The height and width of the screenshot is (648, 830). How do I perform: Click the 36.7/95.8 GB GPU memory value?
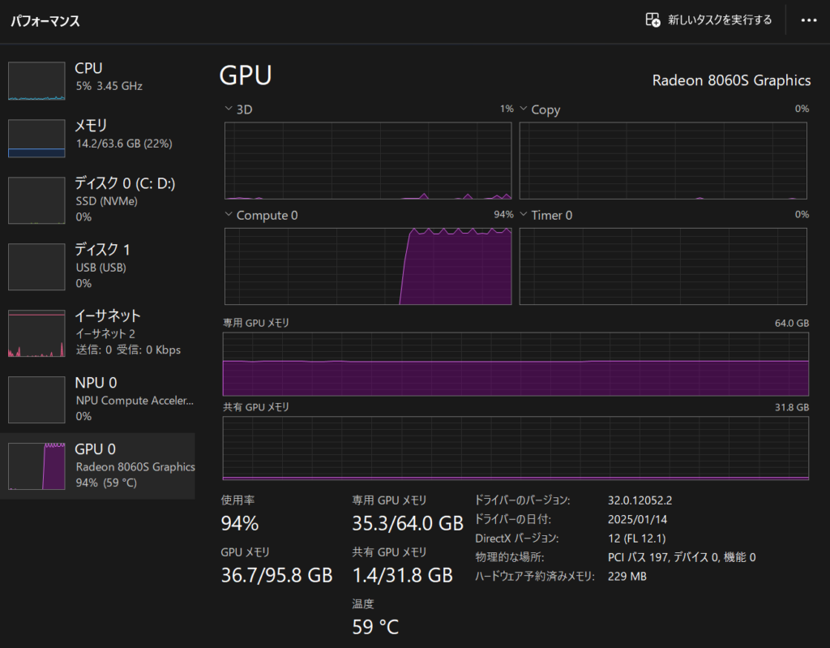pos(277,575)
